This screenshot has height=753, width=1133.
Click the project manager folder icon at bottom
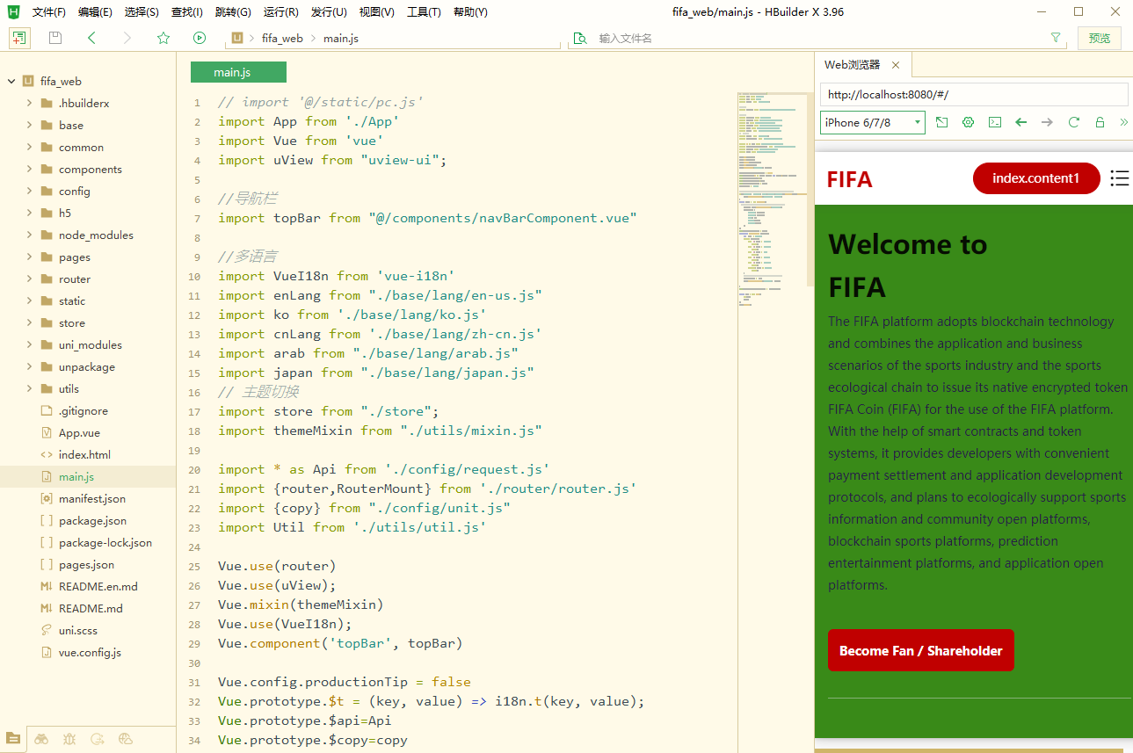tap(13, 739)
